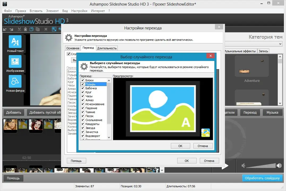Screen dimensions: 286x191
Task: Click the transition list scrollbar thumb
Action: click(109, 103)
